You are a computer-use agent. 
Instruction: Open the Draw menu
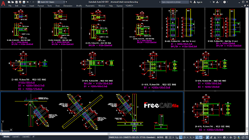pos(58,6)
